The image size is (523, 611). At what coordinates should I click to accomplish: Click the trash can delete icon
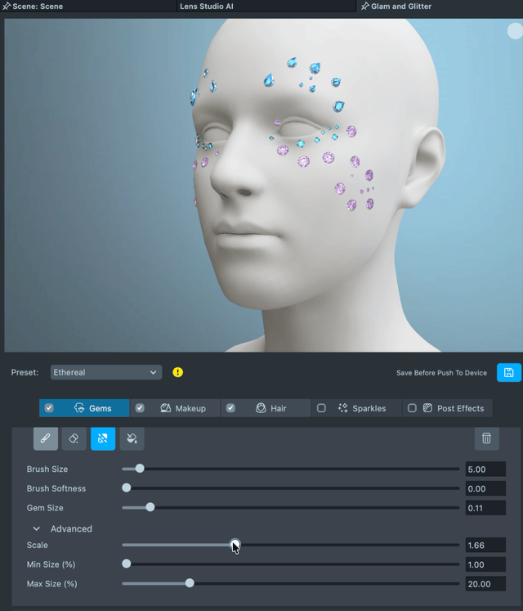pos(486,438)
